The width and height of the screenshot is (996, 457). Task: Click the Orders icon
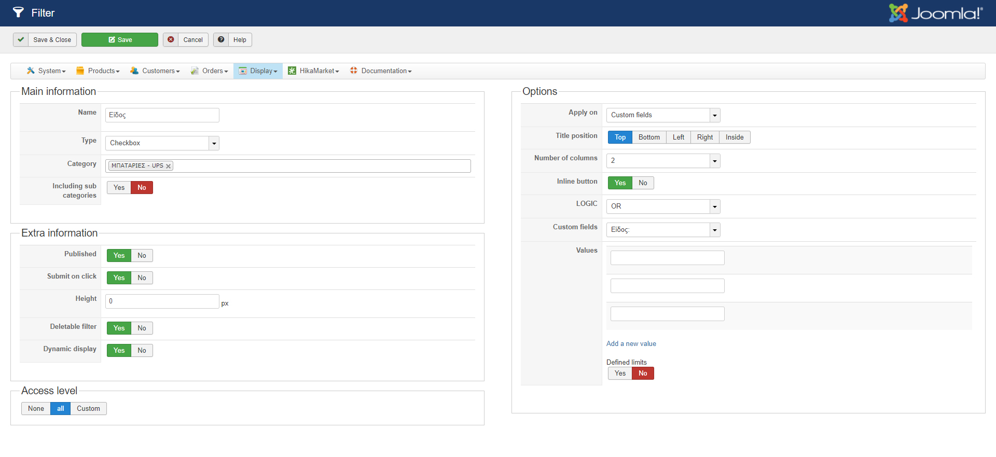tap(195, 71)
